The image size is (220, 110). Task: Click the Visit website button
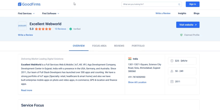click(x=188, y=25)
